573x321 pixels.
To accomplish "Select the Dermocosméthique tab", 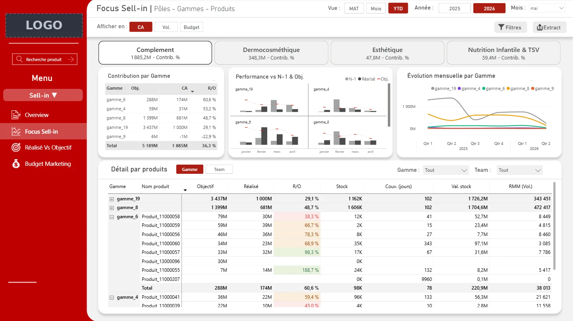I will coord(271,53).
